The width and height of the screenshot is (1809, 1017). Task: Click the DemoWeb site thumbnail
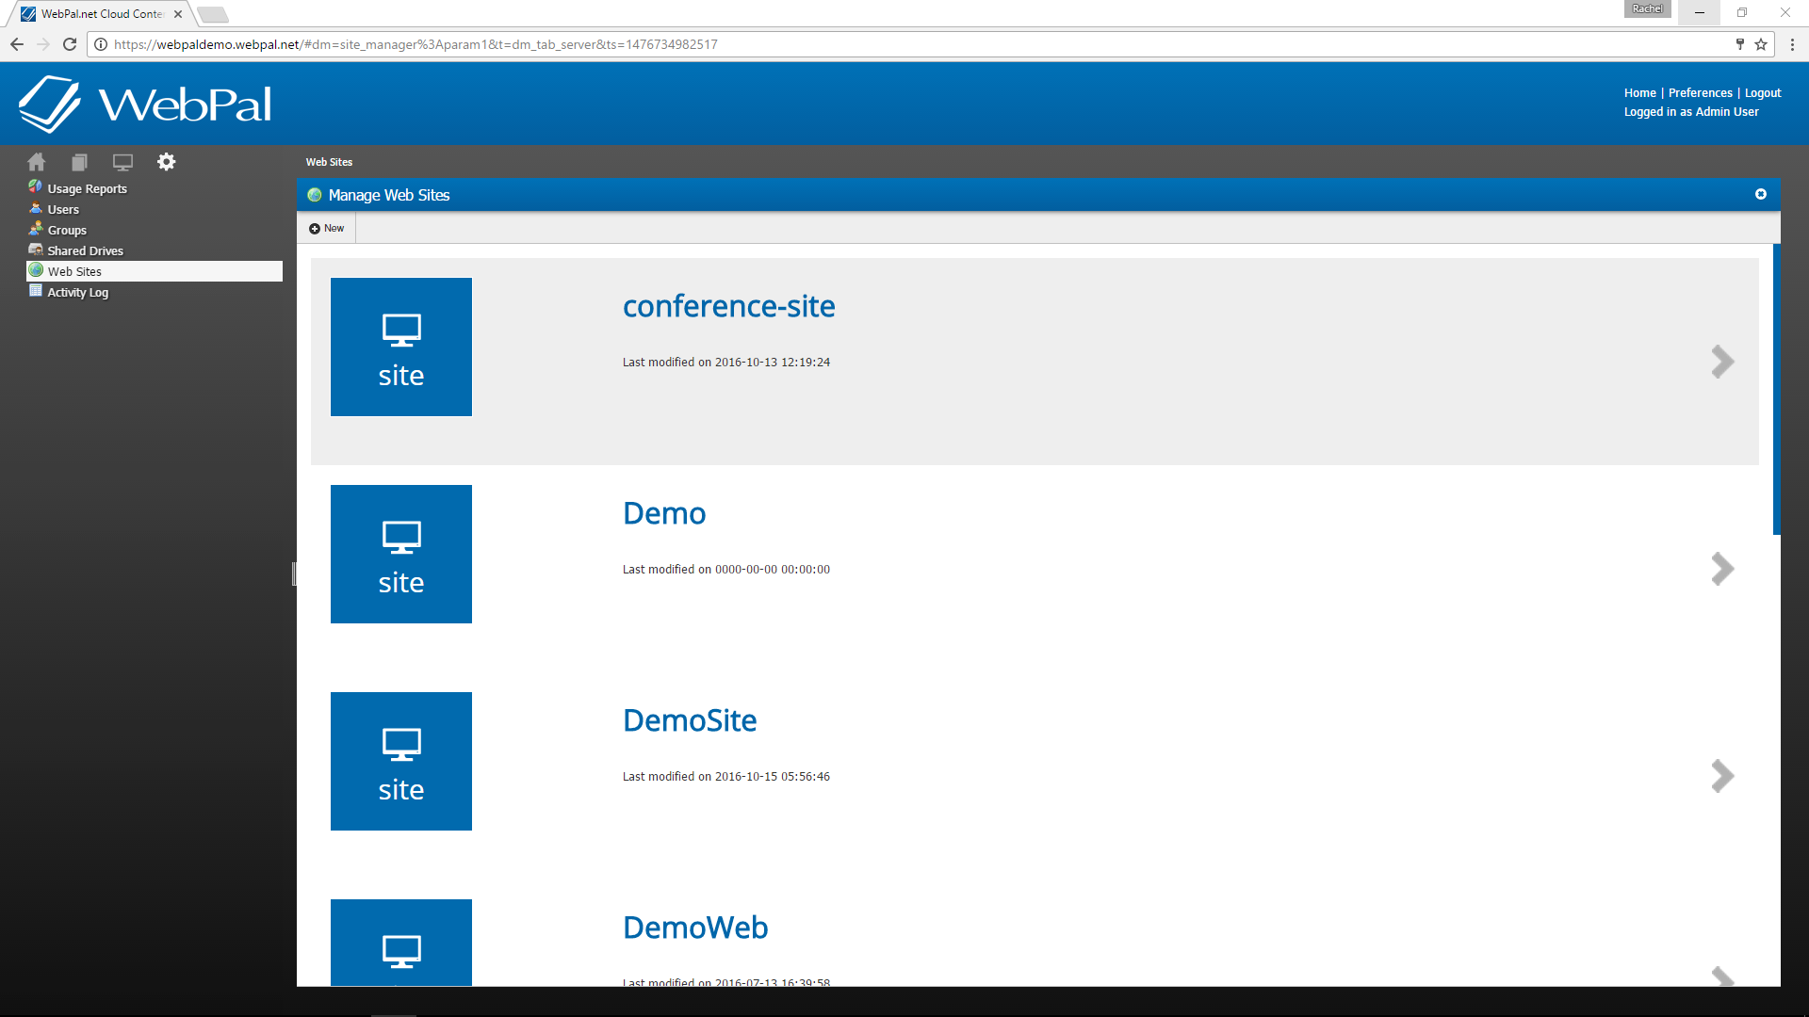pyautogui.click(x=401, y=943)
